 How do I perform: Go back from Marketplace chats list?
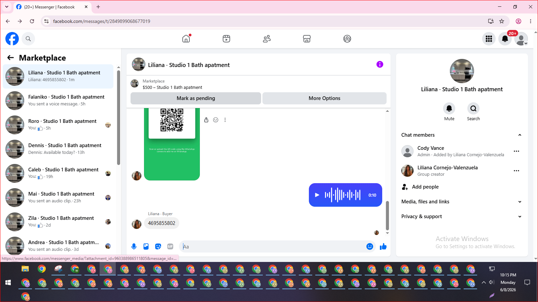pos(11,58)
